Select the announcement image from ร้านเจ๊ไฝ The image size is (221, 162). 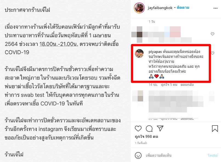(x=65, y=81)
